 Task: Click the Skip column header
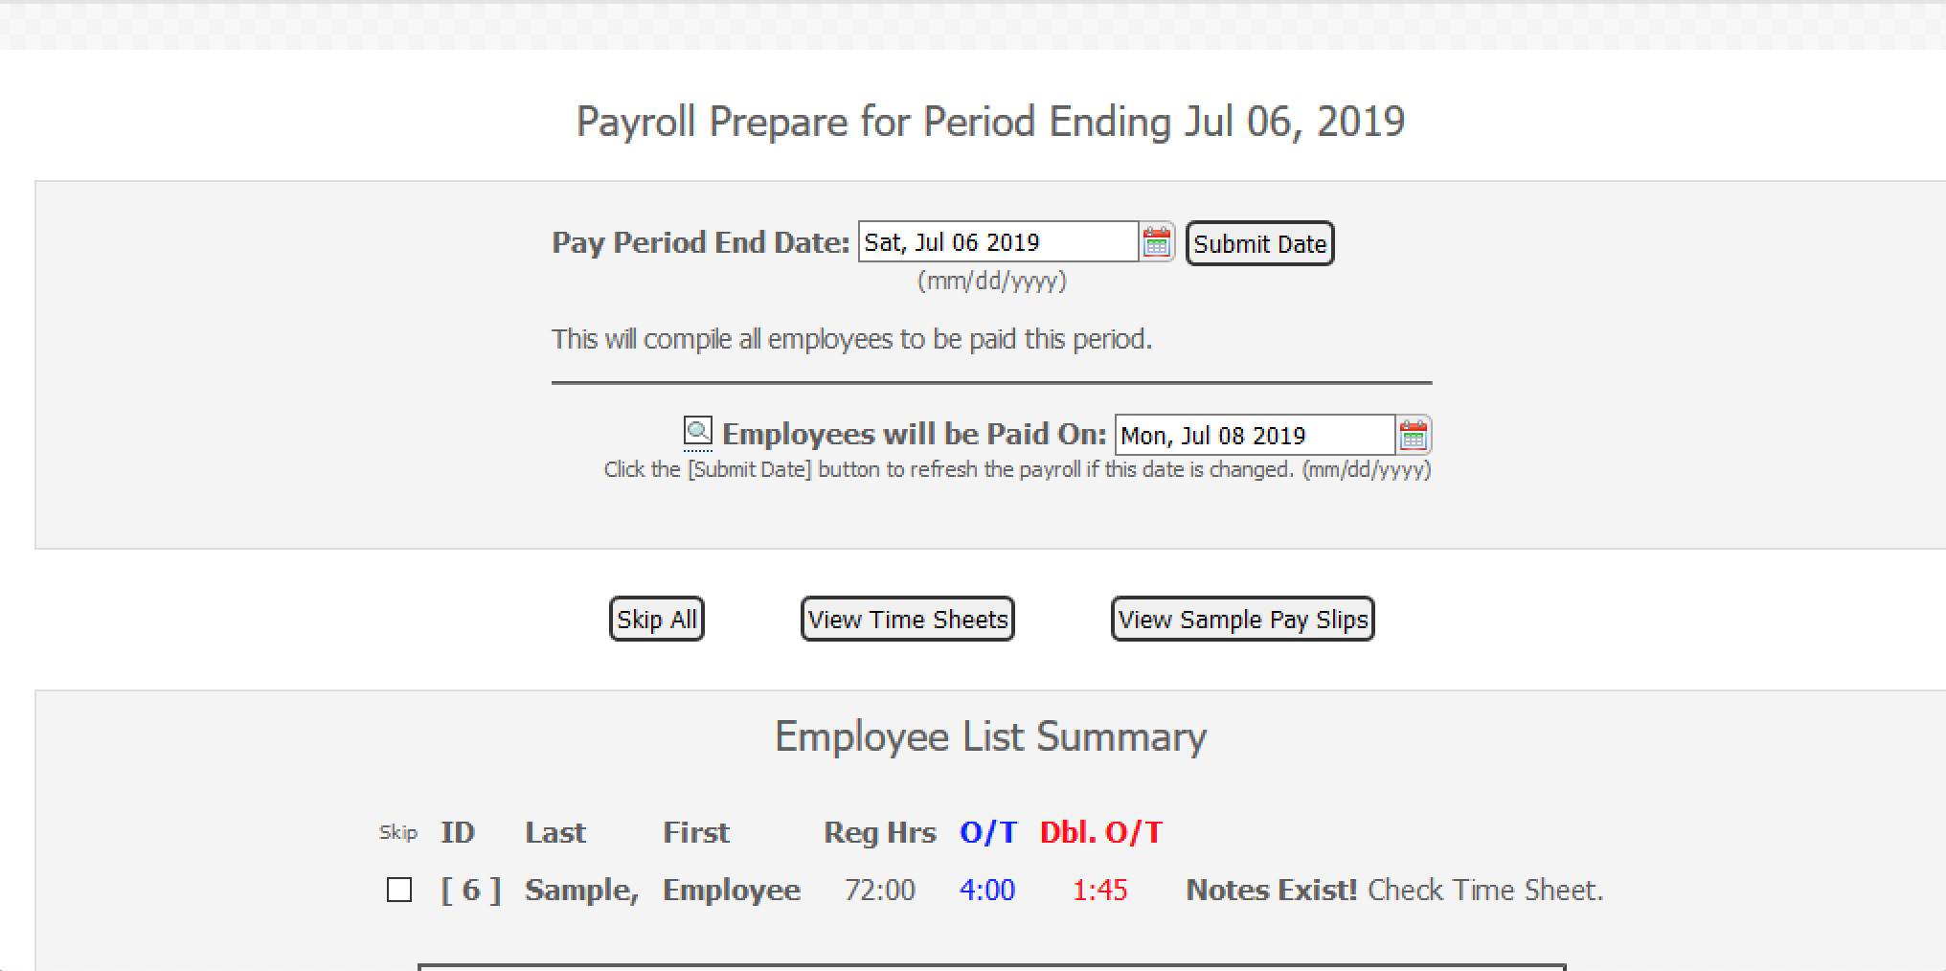(x=399, y=832)
